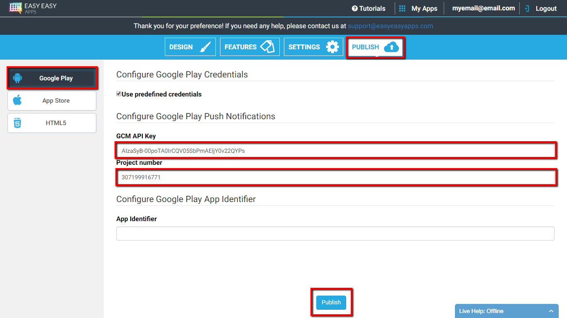Click the gear icon on Settings tab
Screen dimensions: 567x318
click(332, 47)
